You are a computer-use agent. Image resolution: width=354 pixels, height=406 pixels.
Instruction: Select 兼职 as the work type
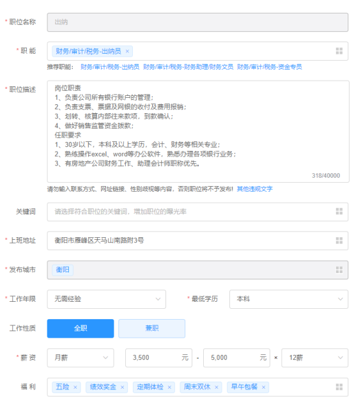pyautogui.click(x=151, y=329)
